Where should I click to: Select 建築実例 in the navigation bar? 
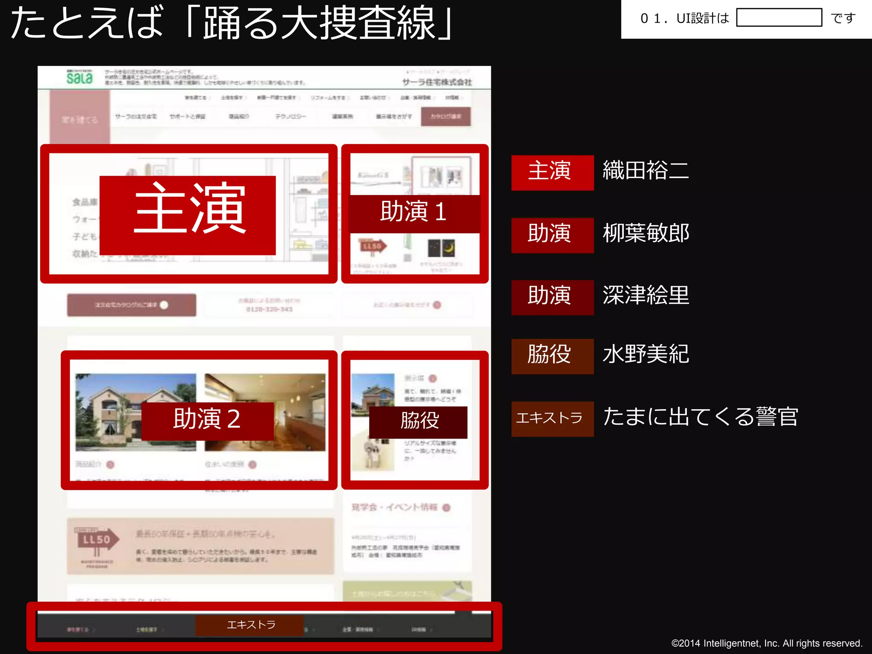click(342, 117)
